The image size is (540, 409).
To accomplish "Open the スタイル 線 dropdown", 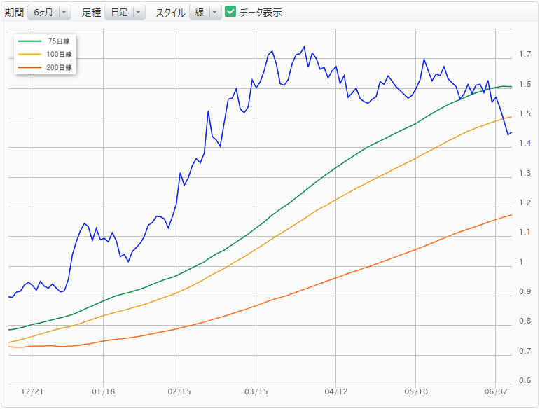I will (205, 13).
